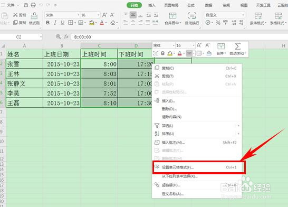The width and height of the screenshot is (288, 207).
Task: Click the justify alignment icon
Action: [x=148, y=23]
